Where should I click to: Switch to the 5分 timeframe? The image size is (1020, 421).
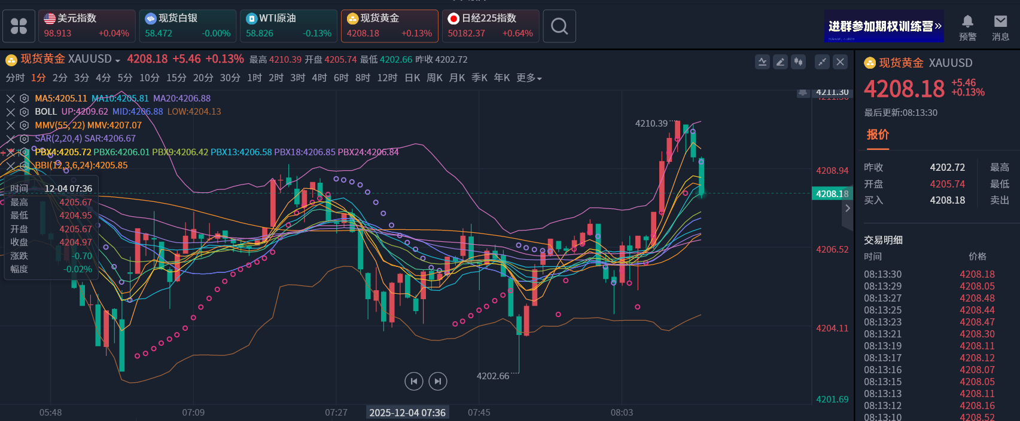pyautogui.click(x=124, y=78)
